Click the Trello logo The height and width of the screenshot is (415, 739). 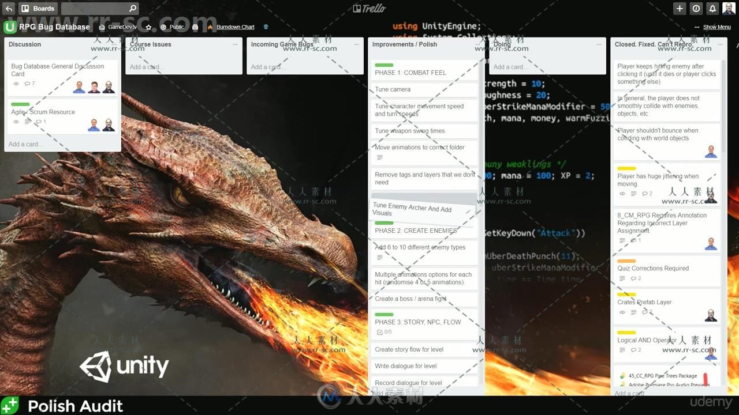pos(369,8)
